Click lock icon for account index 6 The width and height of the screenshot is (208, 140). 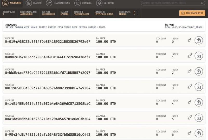[199, 133]
